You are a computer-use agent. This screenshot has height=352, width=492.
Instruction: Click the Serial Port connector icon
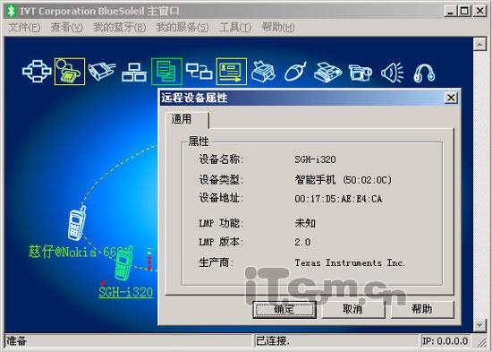(x=102, y=72)
